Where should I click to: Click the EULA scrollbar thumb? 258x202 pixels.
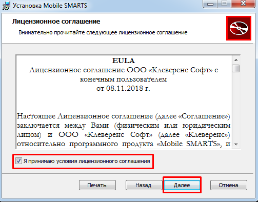click(236, 68)
